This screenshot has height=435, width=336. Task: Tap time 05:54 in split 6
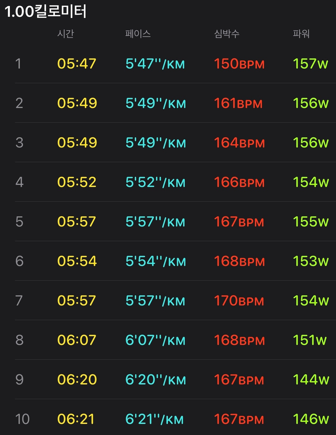coord(77,261)
